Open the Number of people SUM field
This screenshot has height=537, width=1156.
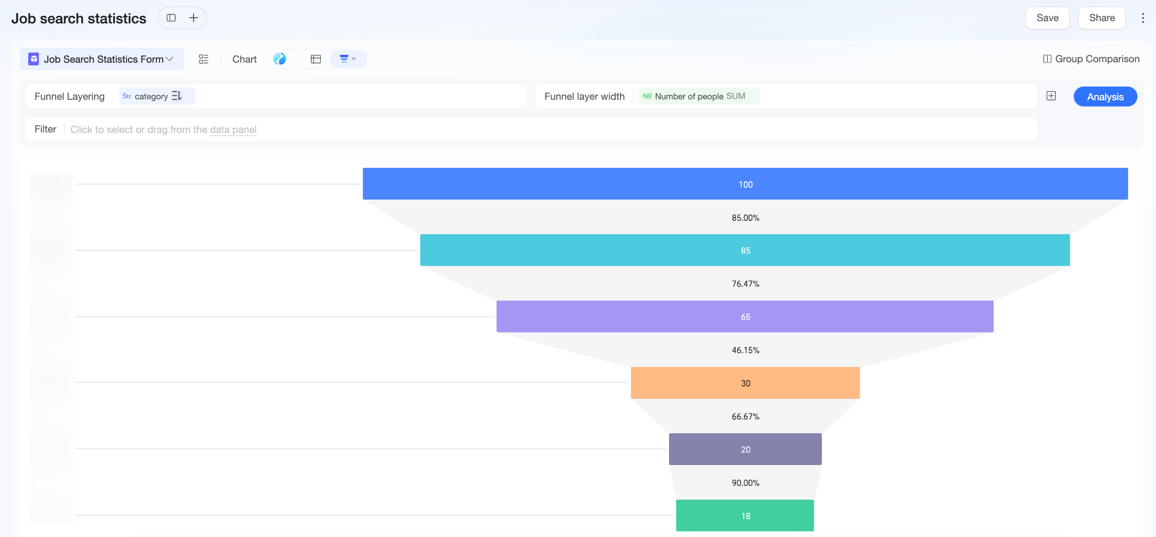[x=699, y=96]
